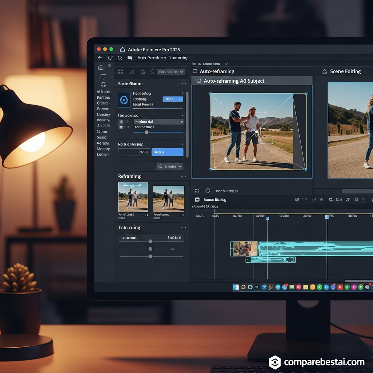The height and width of the screenshot is (373, 373).
Task: Adjust the Lorpoaol slider handle
Action: click(x=150, y=241)
